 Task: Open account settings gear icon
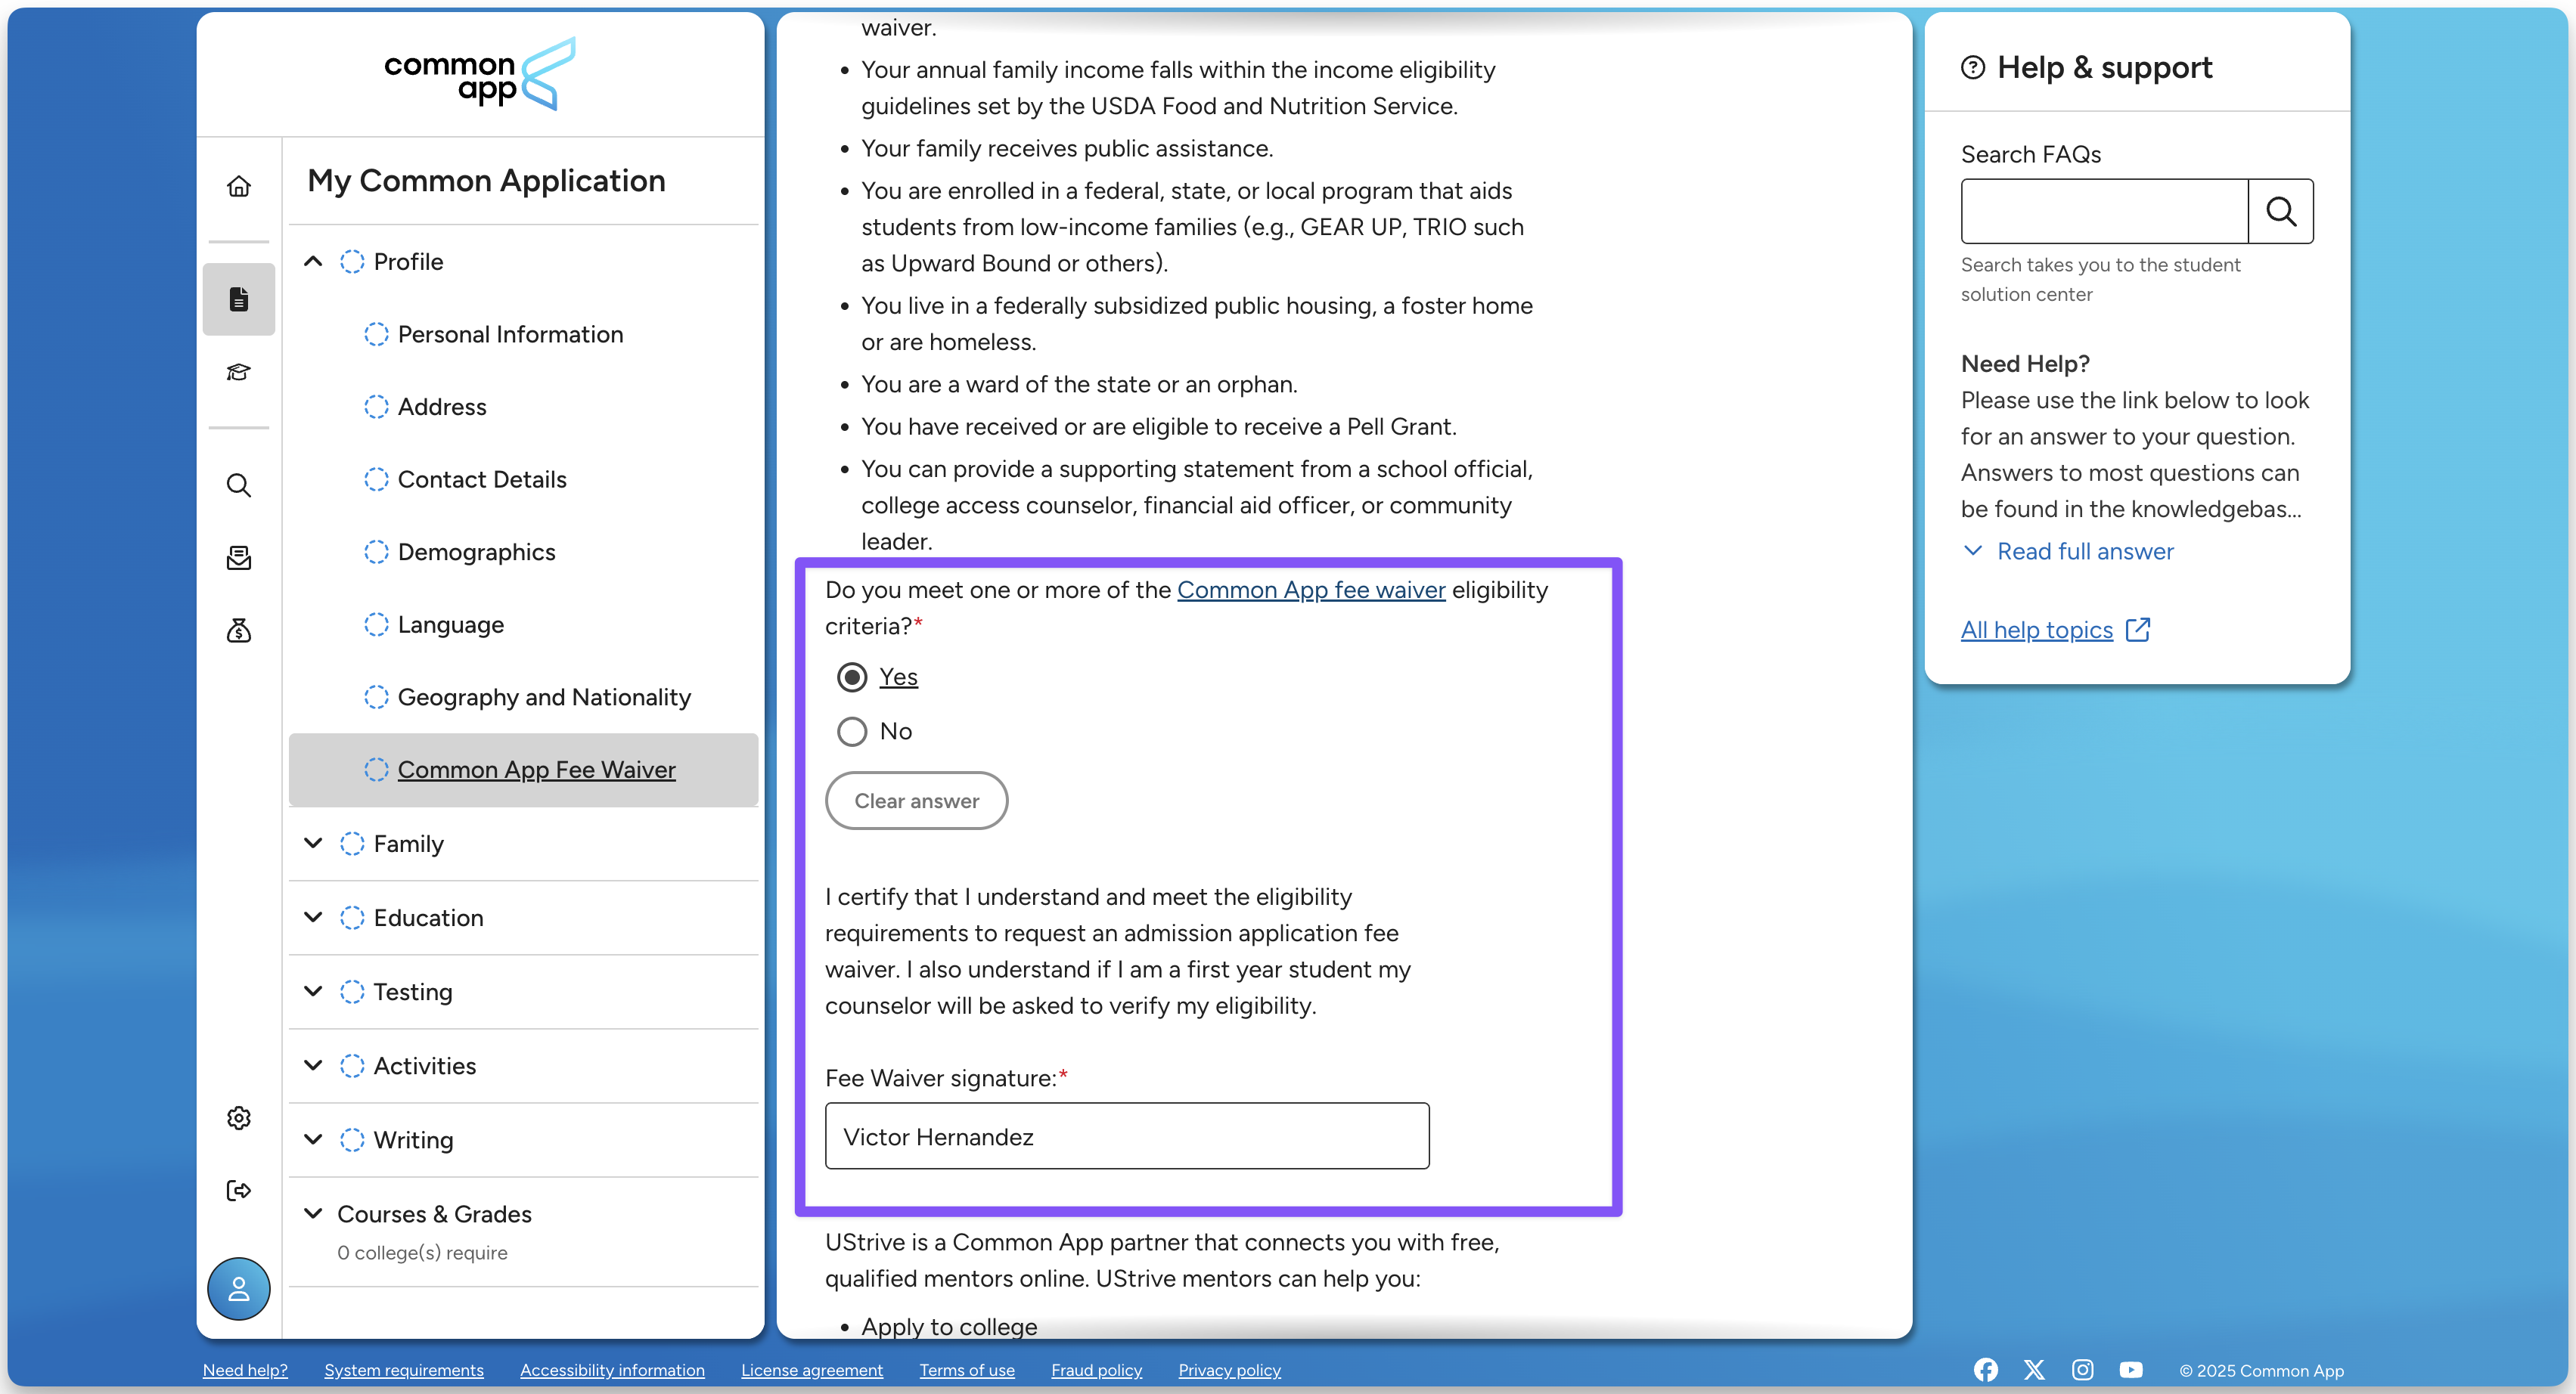tap(238, 1118)
